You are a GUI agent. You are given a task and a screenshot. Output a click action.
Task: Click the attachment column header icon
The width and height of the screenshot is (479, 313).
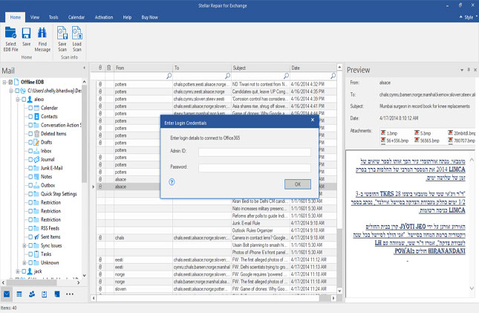[x=100, y=68]
